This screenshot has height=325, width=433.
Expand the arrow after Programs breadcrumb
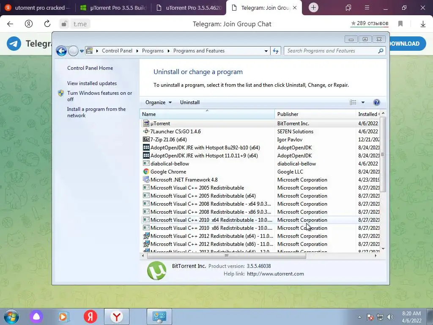(168, 51)
